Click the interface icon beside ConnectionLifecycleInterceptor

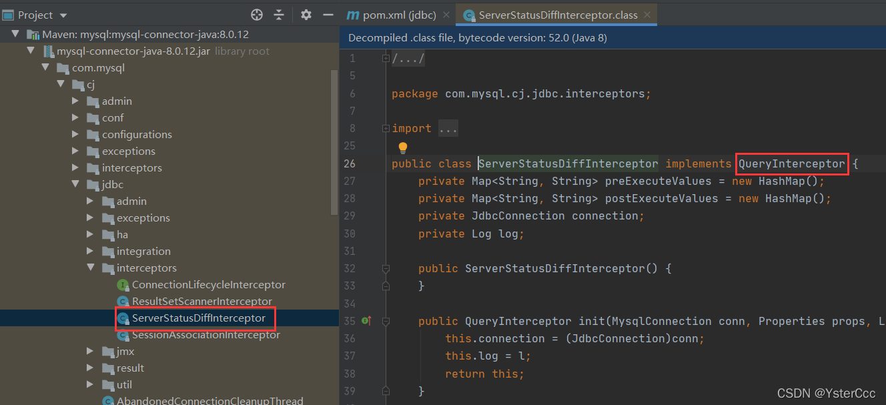[x=123, y=284]
